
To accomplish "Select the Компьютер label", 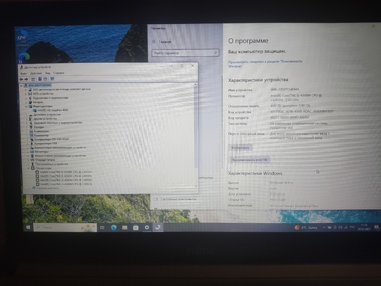I will [42, 135].
